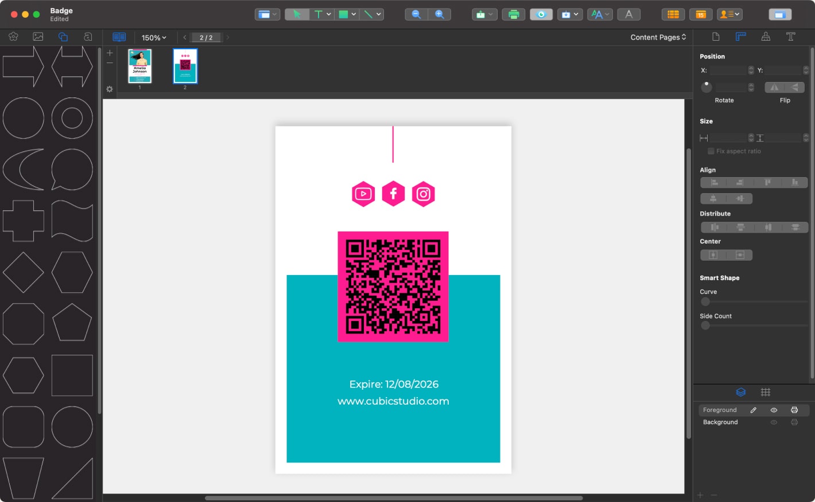Open the 150% zoom level dropdown

[x=154, y=38]
